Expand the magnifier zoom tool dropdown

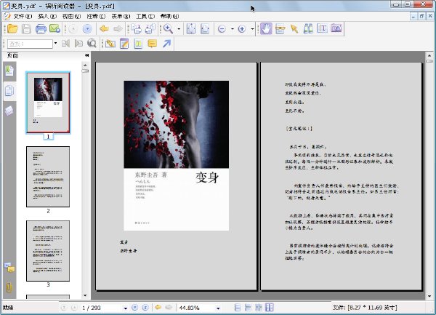tap(179, 28)
